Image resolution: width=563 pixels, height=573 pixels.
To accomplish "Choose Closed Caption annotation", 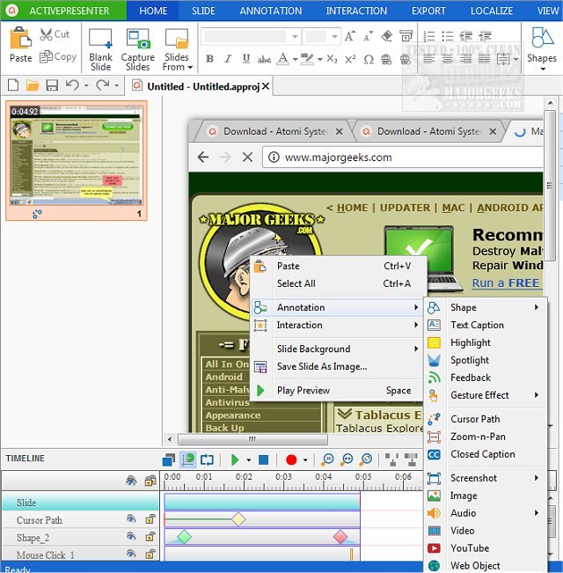I will click(486, 454).
